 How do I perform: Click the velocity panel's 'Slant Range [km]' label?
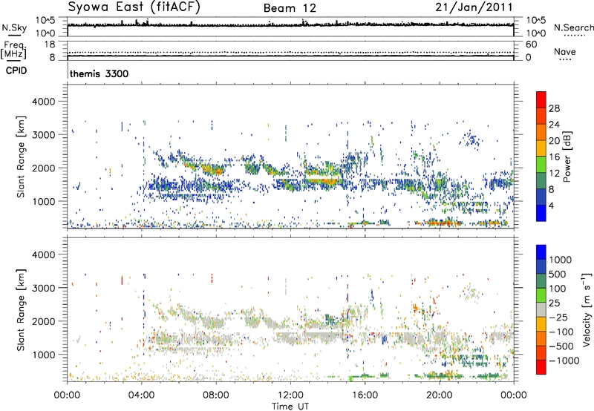21,310
